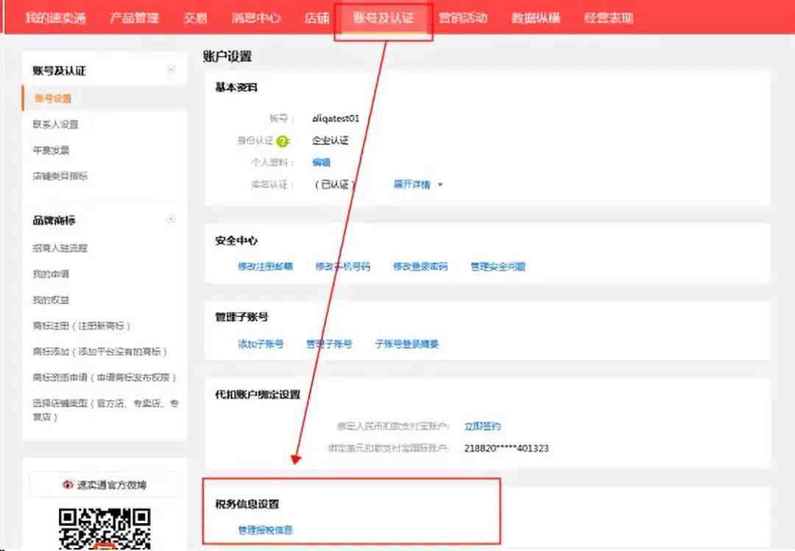Screen dimensions: 795x551
Task: Select the account name aliqatest01
Action: [x=336, y=118]
